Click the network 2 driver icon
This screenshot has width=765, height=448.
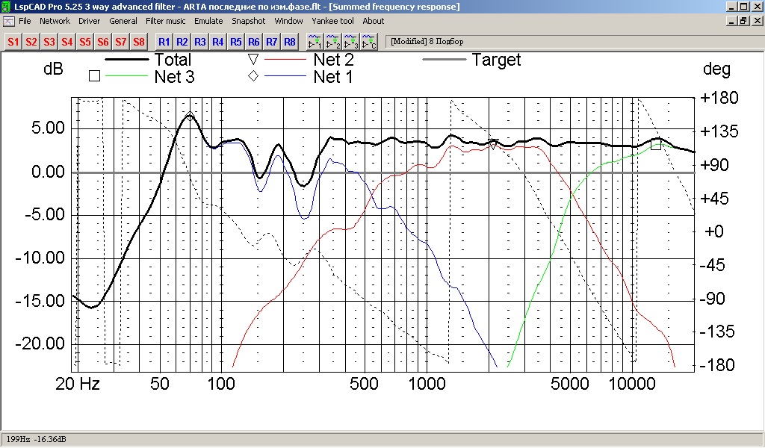click(333, 42)
